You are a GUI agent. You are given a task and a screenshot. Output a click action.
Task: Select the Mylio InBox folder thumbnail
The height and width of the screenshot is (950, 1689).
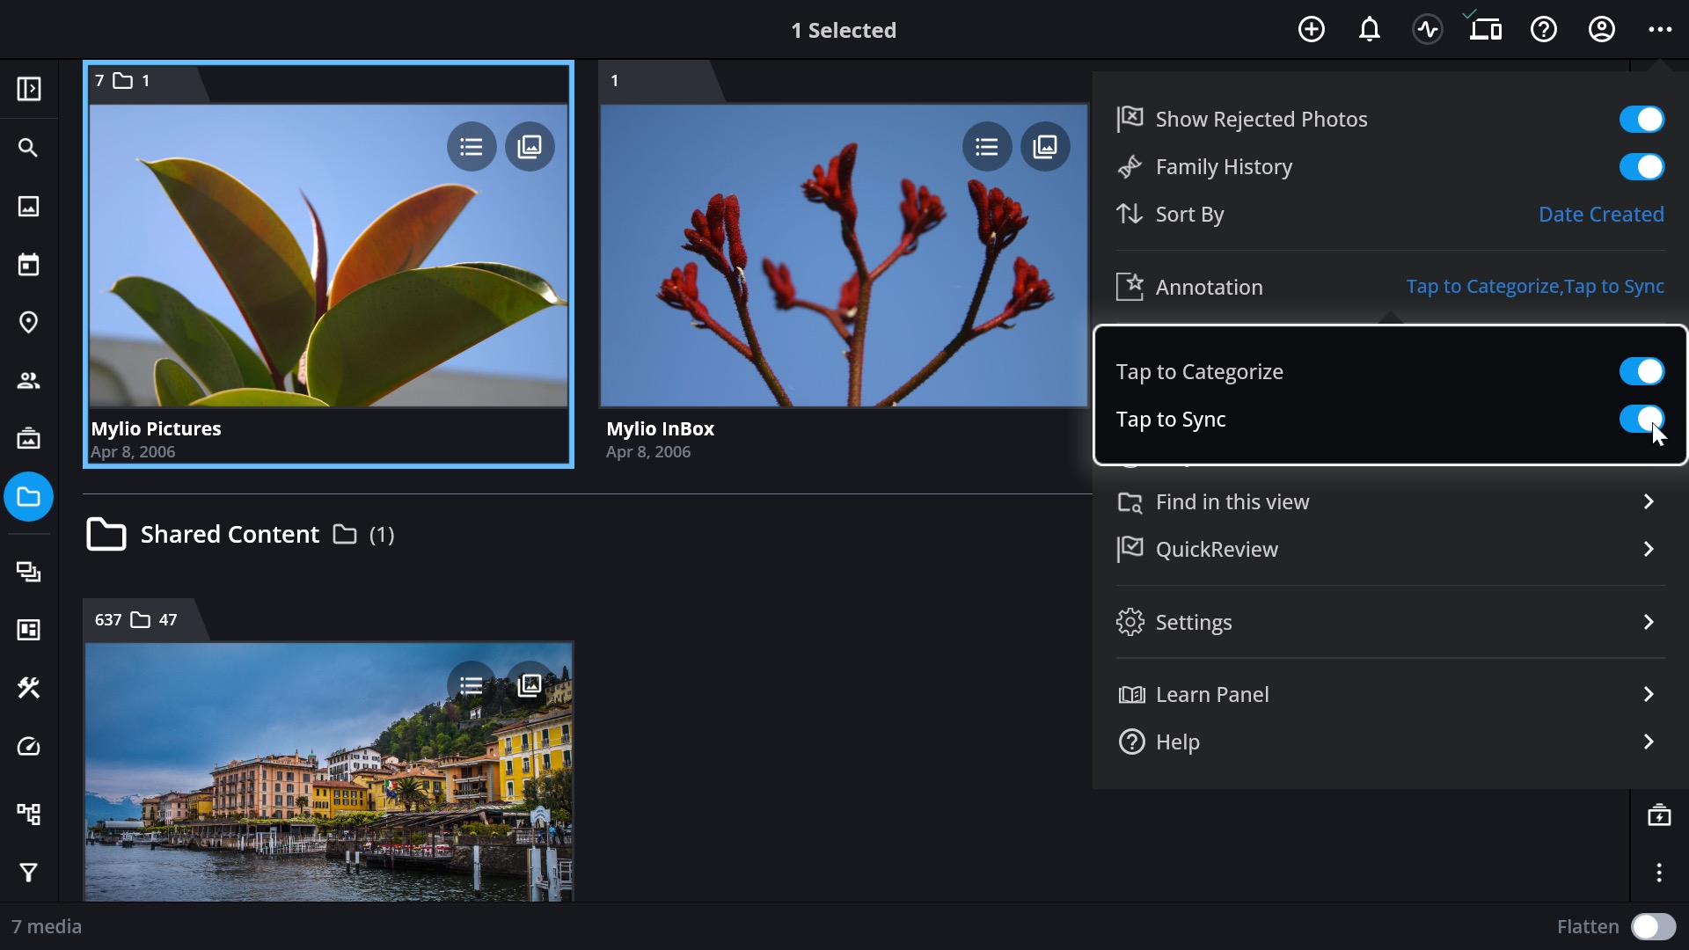click(x=843, y=255)
